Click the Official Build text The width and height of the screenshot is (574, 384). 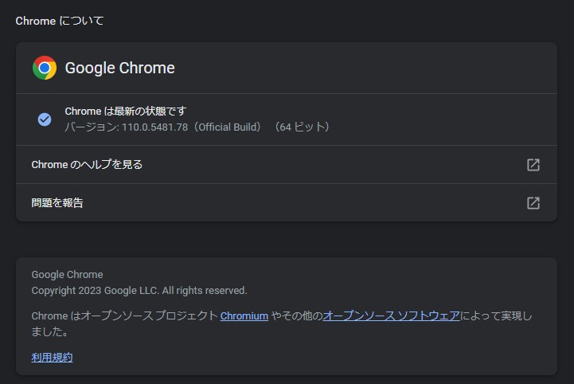pyautogui.click(x=228, y=127)
